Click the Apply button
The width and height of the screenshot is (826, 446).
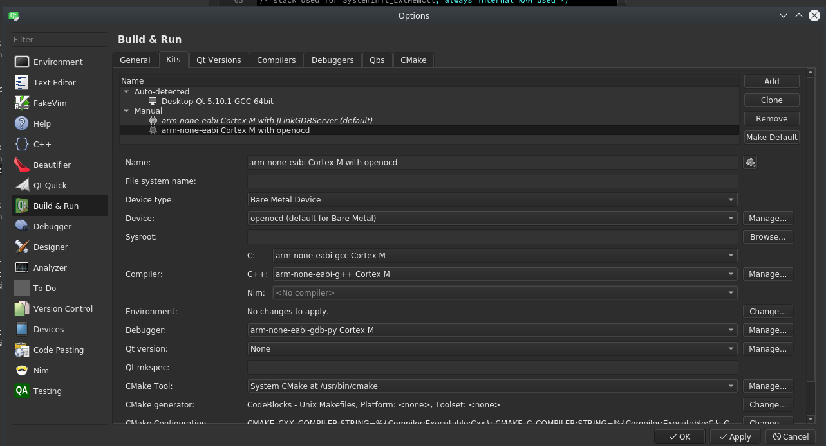[x=735, y=436]
